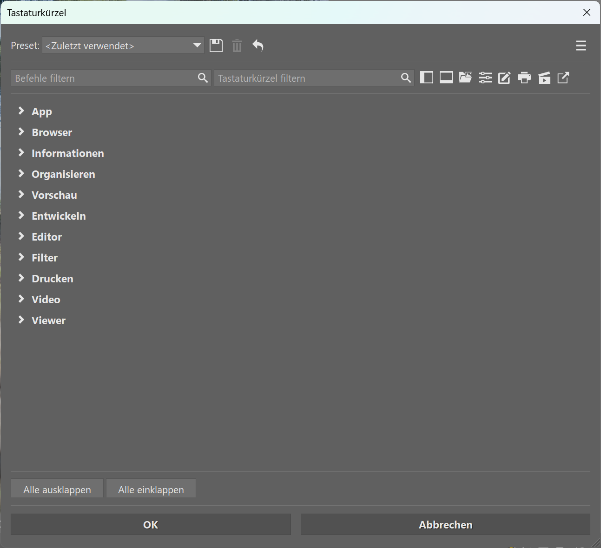Viewport: 601px width, 548px height.
Task: Expand the Browser category
Action: 21,132
